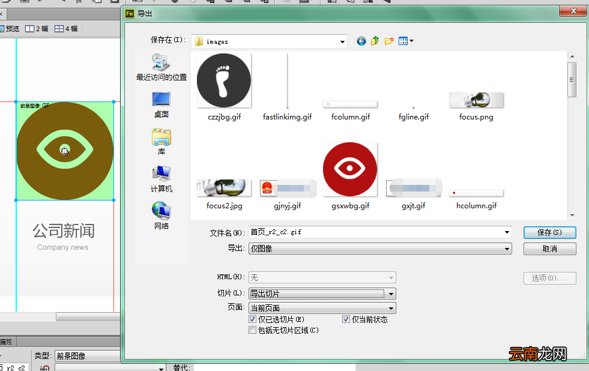Expand the 文件名 dropdown arrow
The width and height of the screenshot is (589, 371).
(x=507, y=232)
